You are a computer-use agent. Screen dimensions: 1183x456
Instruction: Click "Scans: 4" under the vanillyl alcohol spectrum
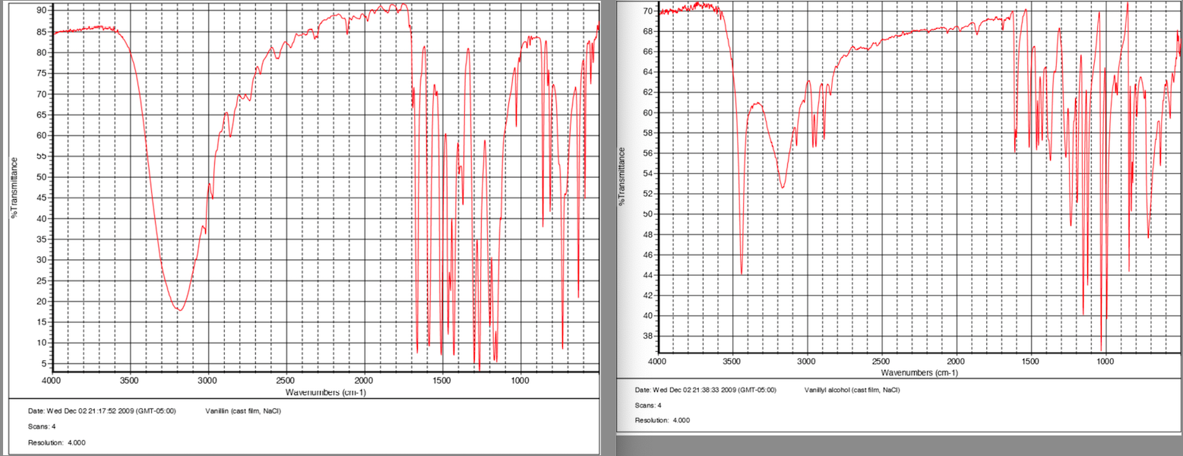(648, 407)
